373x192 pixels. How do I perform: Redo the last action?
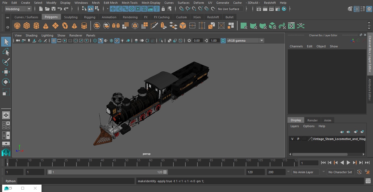[x=66, y=9]
